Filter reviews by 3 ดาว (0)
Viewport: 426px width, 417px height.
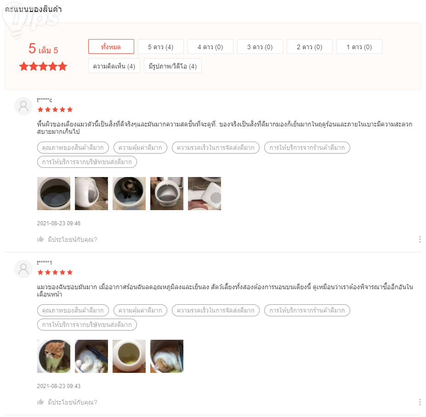tap(260, 46)
